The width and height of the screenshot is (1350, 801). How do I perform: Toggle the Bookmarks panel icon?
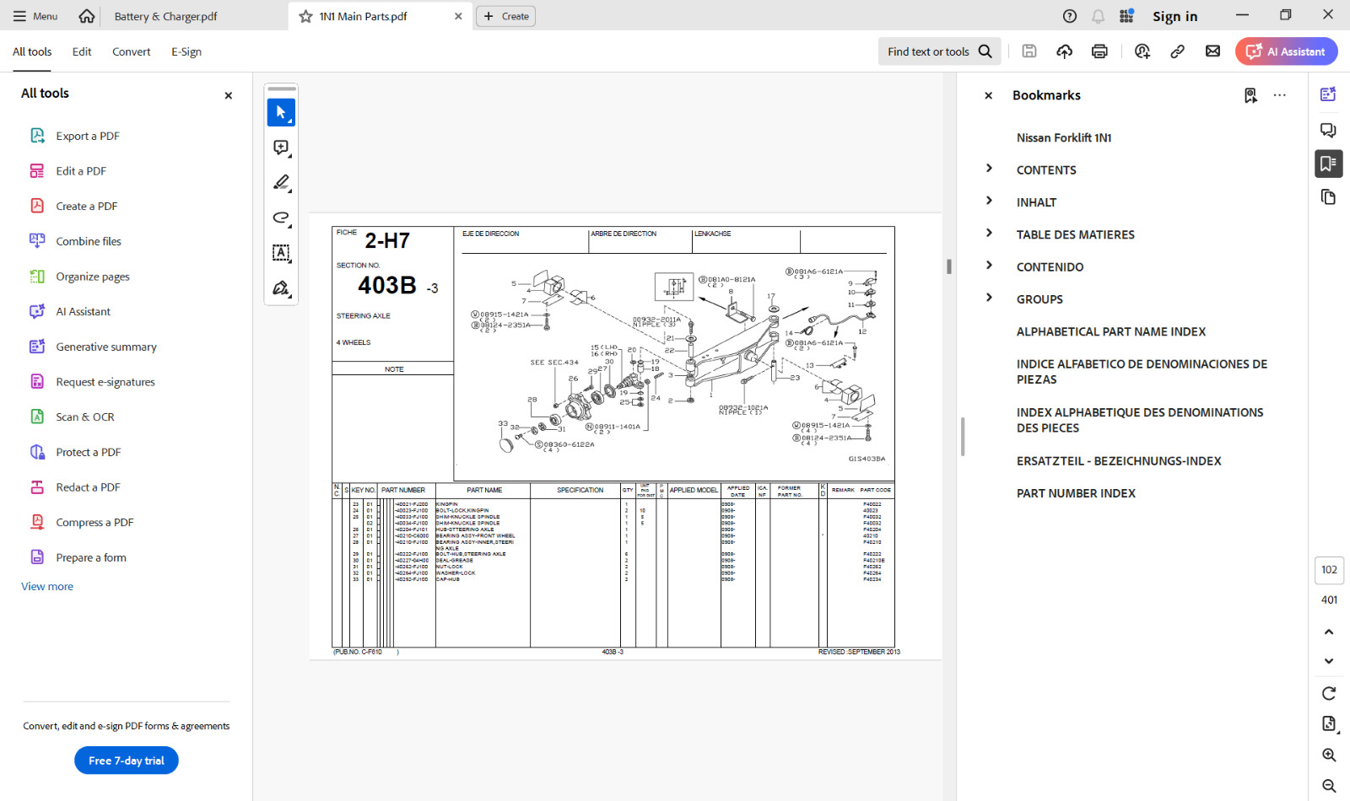pyautogui.click(x=1329, y=164)
